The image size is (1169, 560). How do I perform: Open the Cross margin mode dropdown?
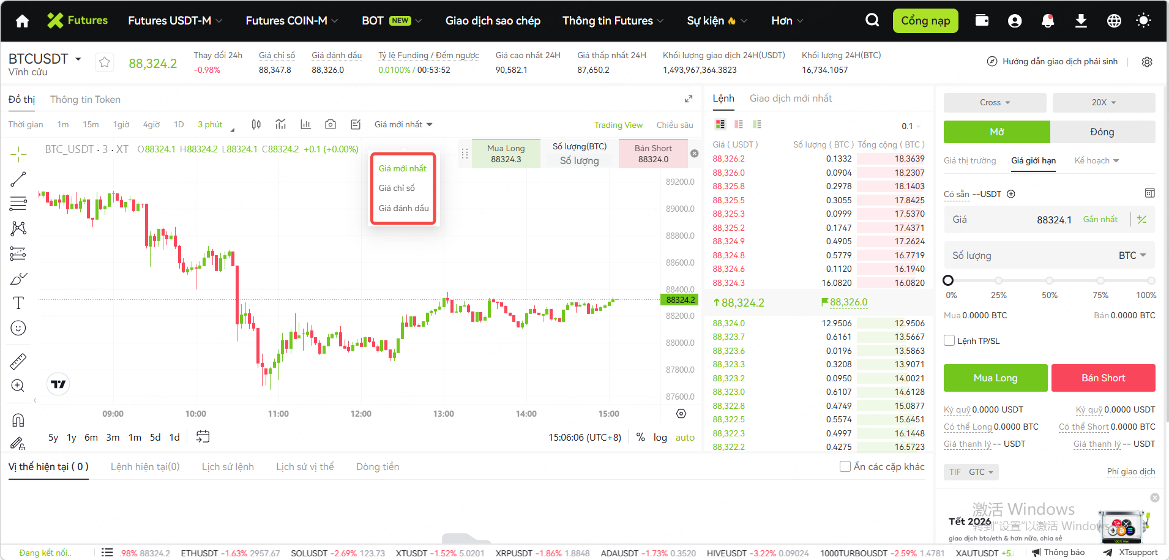[995, 103]
